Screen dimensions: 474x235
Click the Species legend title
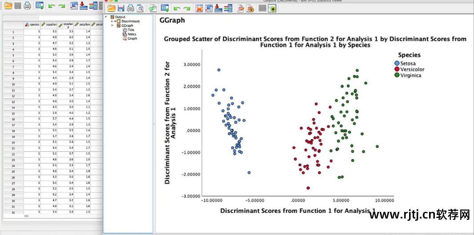pyautogui.click(x=410, y=55)
